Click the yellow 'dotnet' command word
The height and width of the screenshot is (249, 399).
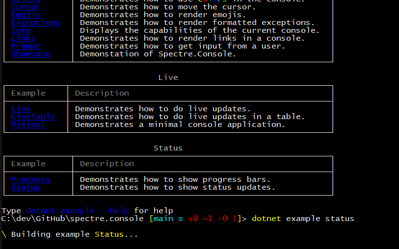point(266,219)
